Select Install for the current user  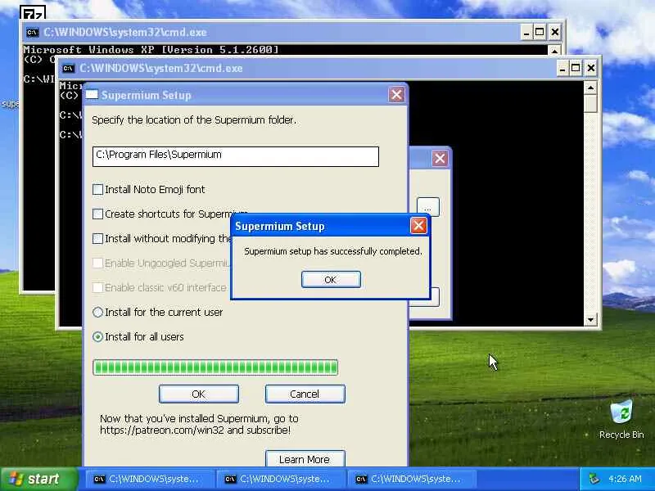[x=97, y=313]
